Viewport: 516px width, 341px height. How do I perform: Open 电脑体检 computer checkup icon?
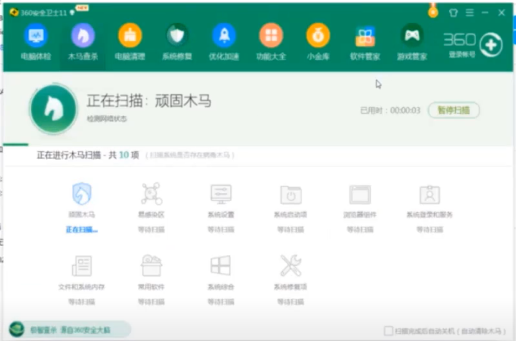click(x=36, y=35)
